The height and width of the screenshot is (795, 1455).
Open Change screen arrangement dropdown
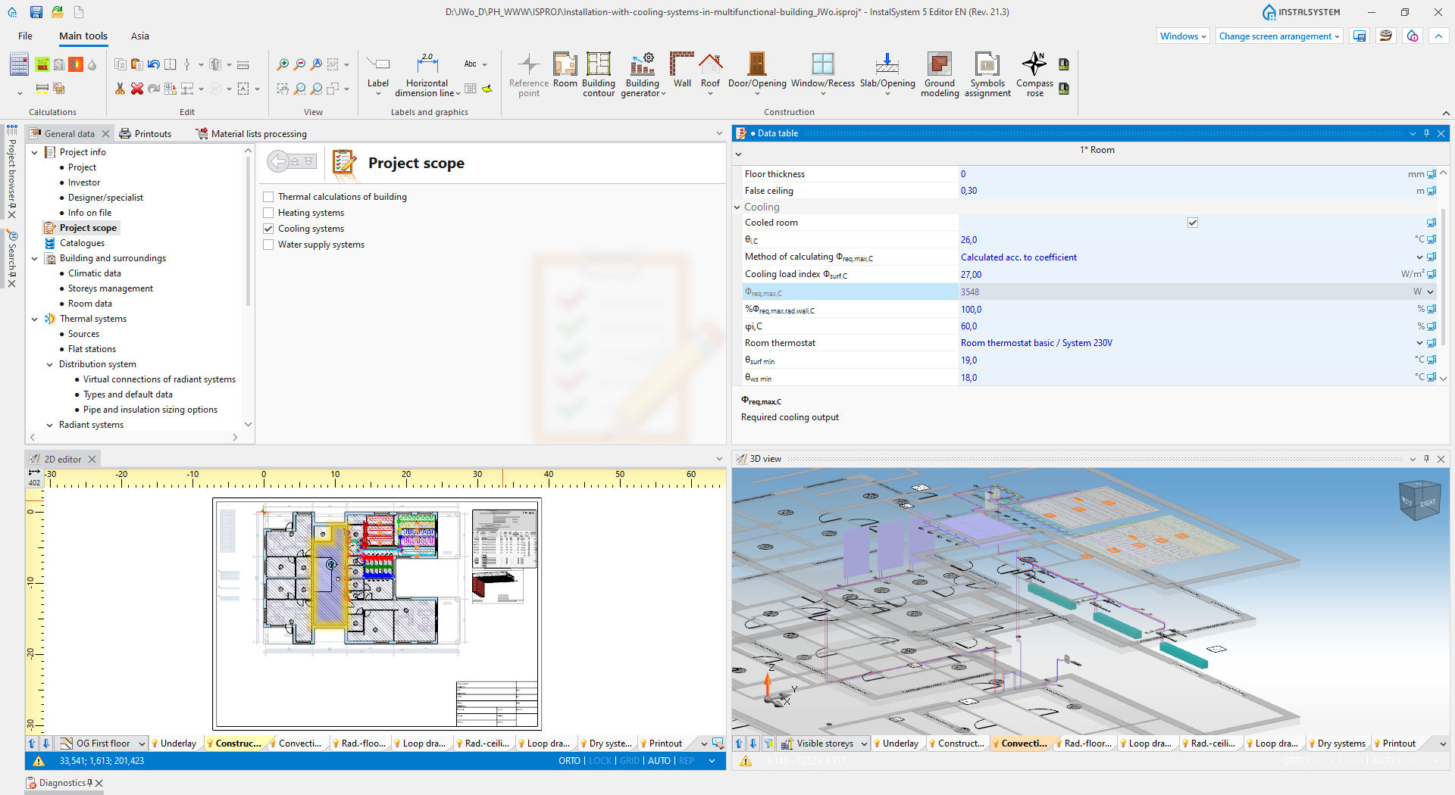1279,36
